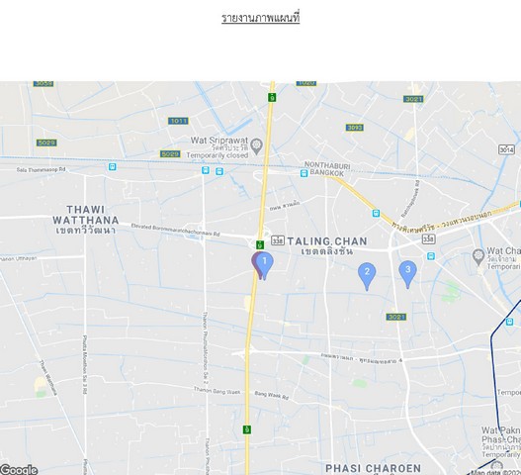Click the route 3021 shield near marker 3
Screen dimensions: 521x475
pos(396,317)
